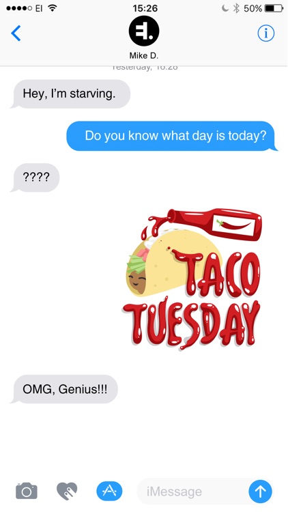Open the camera icon

tap(27, 490)
